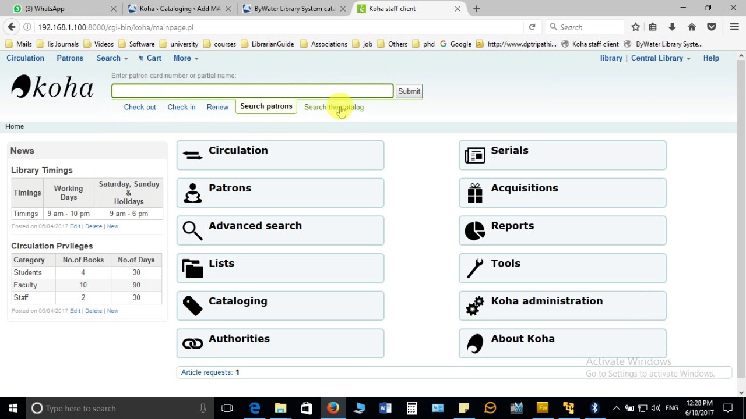Select the Check out tab
The height and width of the screenshot is (419, 746).
pyautogui.click(x=140, y=107)
